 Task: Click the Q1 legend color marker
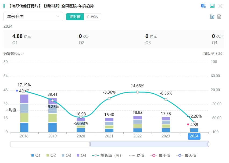33,155
